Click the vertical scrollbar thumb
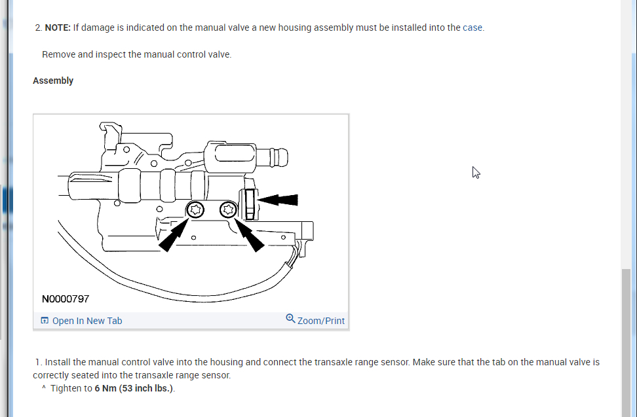637x417 pixels. (626, 343)
